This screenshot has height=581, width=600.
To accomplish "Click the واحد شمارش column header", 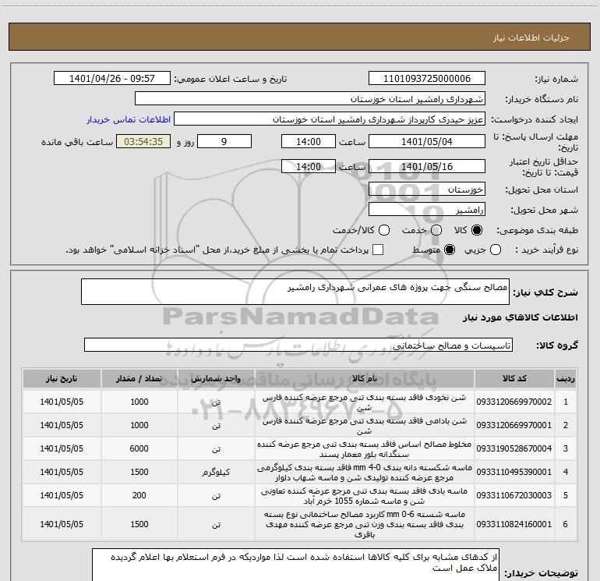I will coord(216,378).
